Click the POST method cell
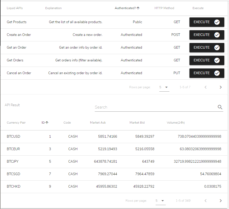The image size is (229, 209). point(176,35)
